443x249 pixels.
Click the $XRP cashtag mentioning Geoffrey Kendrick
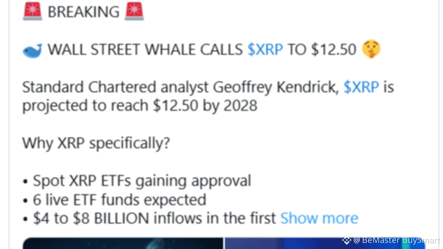361,87
